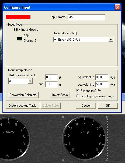Click the Invert Scale button
This screenshot has height=163, width=125.
coord(60,95)
